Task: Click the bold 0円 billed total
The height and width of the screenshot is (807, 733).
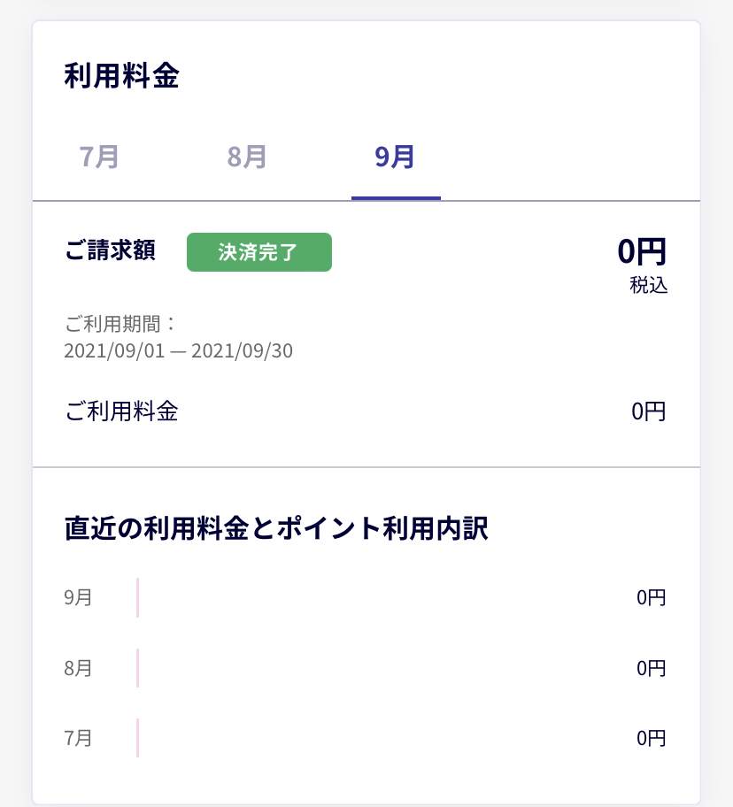Action: click(641, 251)
